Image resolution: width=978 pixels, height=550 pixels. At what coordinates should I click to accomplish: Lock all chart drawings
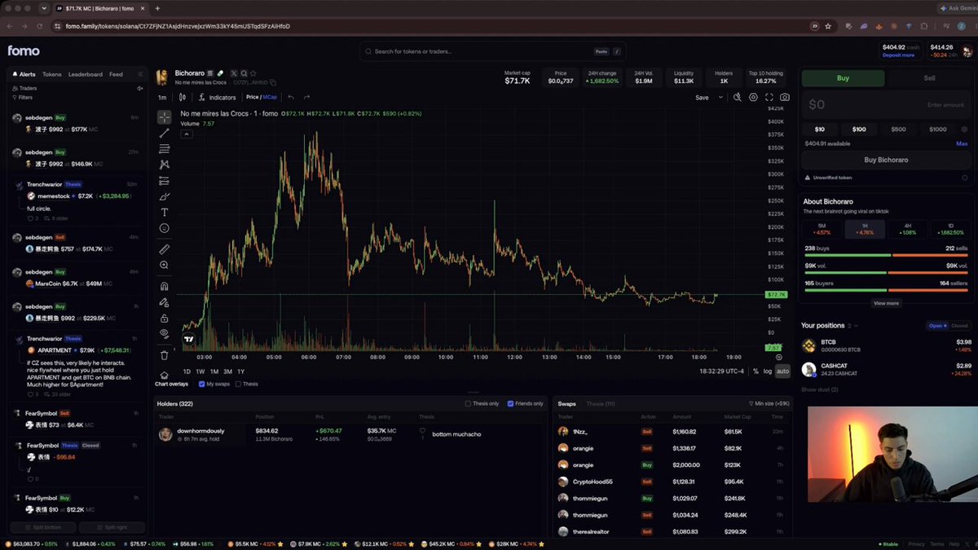(164, 318)
